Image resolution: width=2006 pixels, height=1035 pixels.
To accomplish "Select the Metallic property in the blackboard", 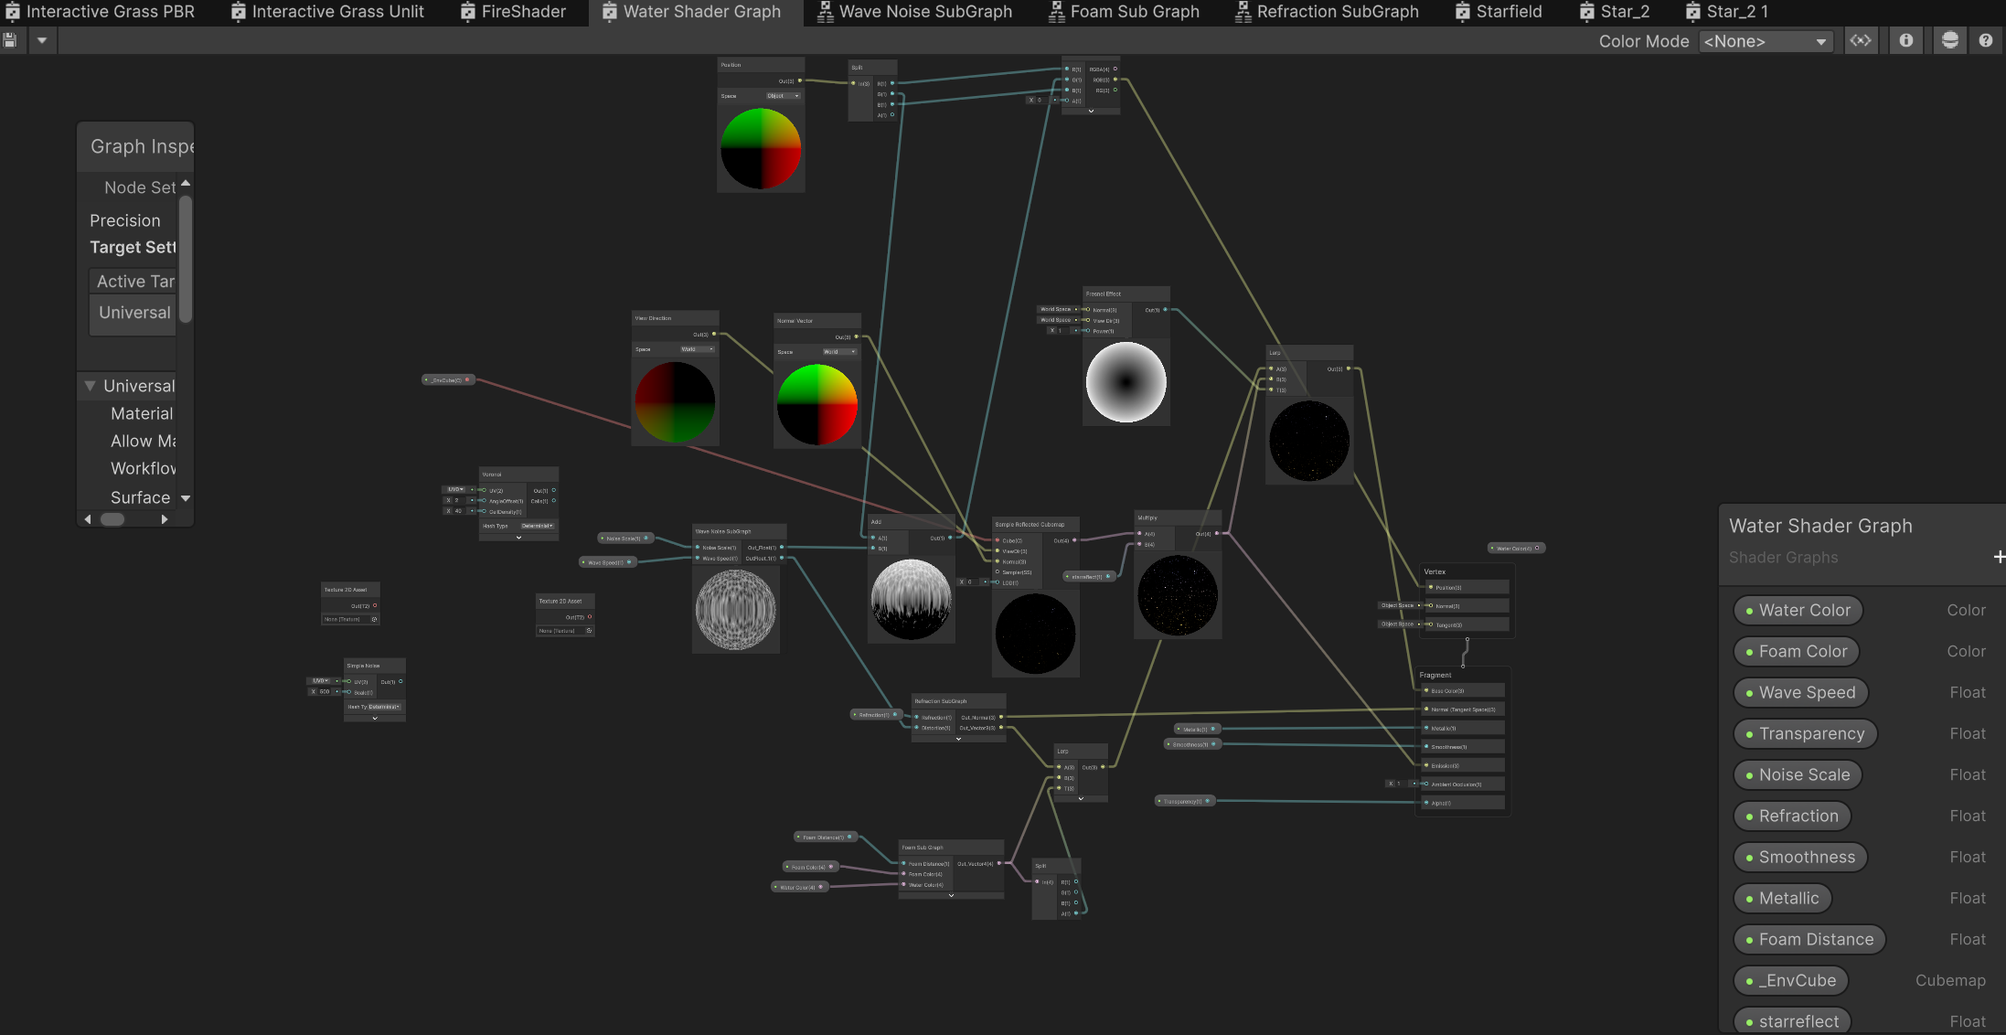I will (1781, 898).
